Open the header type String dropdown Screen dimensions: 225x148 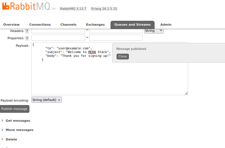pyautogui.click(x=154, y=31)
